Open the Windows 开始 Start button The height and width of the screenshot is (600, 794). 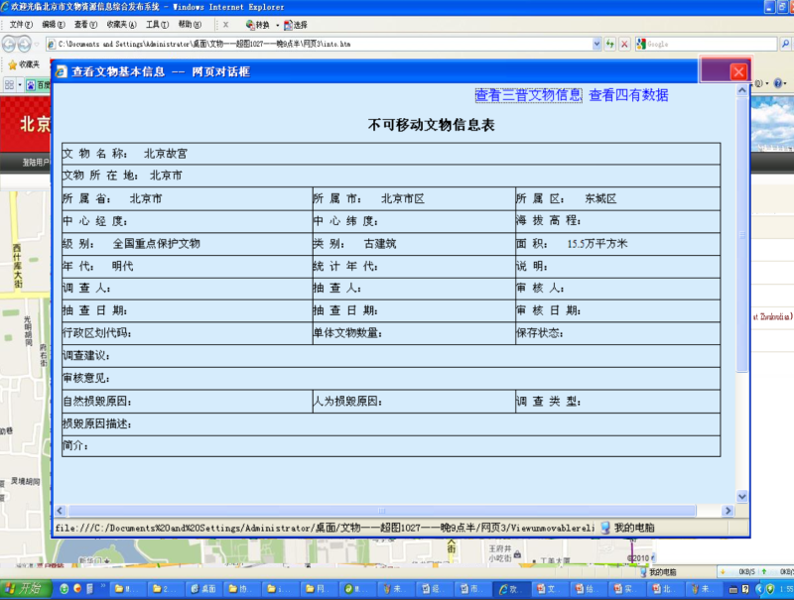26,588
